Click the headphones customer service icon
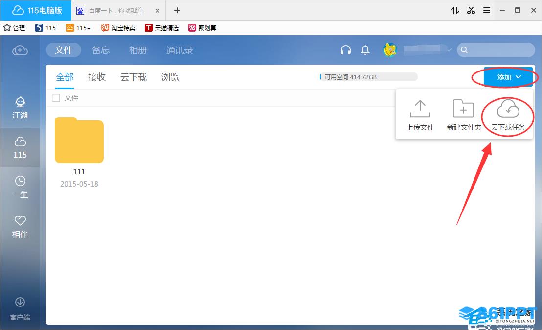 346,50
